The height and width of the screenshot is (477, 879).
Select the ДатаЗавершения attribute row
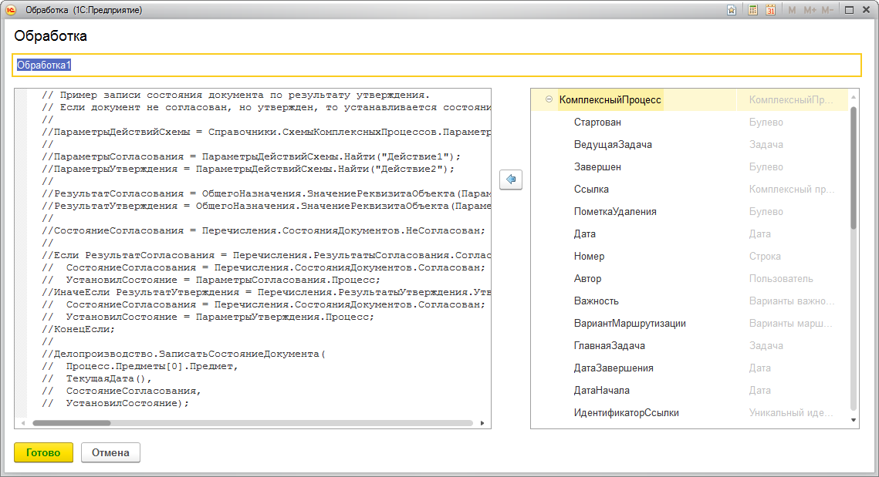[689, 368]
